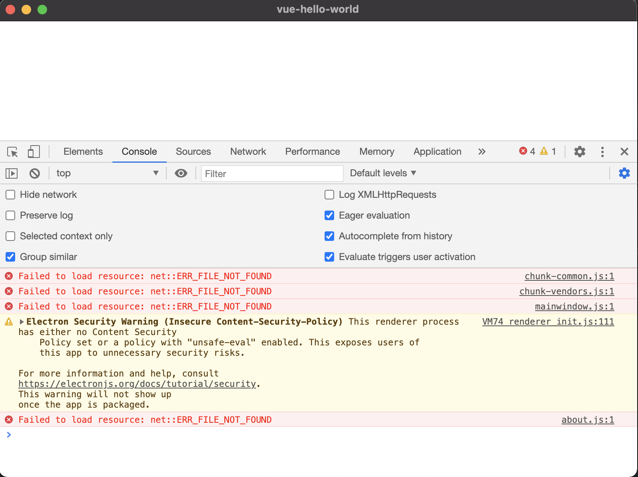This screenshot has width=638, height=477.
Task: Toggle blue console settings gear
Action: pyautogui.click(x=624, y=173)
